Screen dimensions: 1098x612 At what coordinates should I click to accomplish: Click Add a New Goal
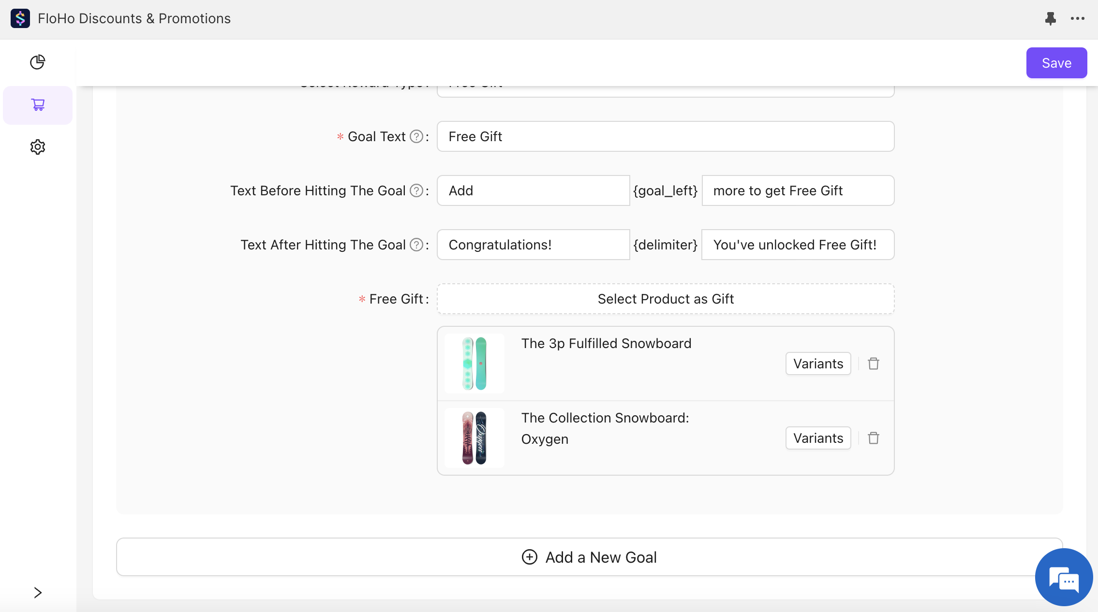pos(589,557)
